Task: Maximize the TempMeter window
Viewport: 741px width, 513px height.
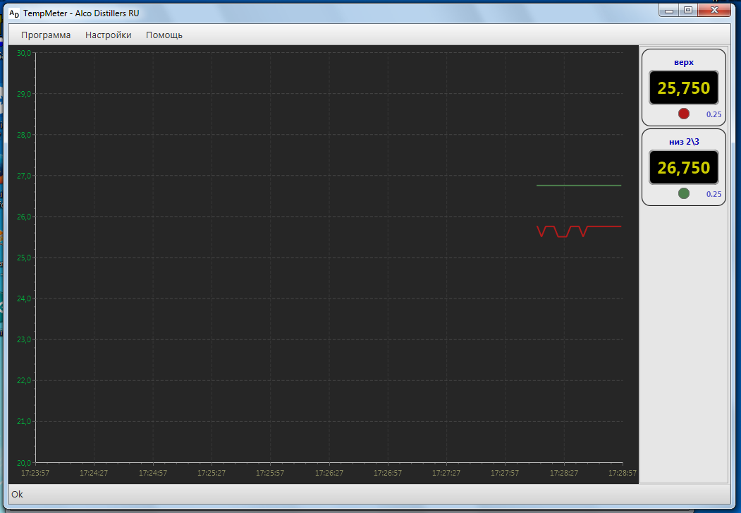Action: (x=688, y=10)
